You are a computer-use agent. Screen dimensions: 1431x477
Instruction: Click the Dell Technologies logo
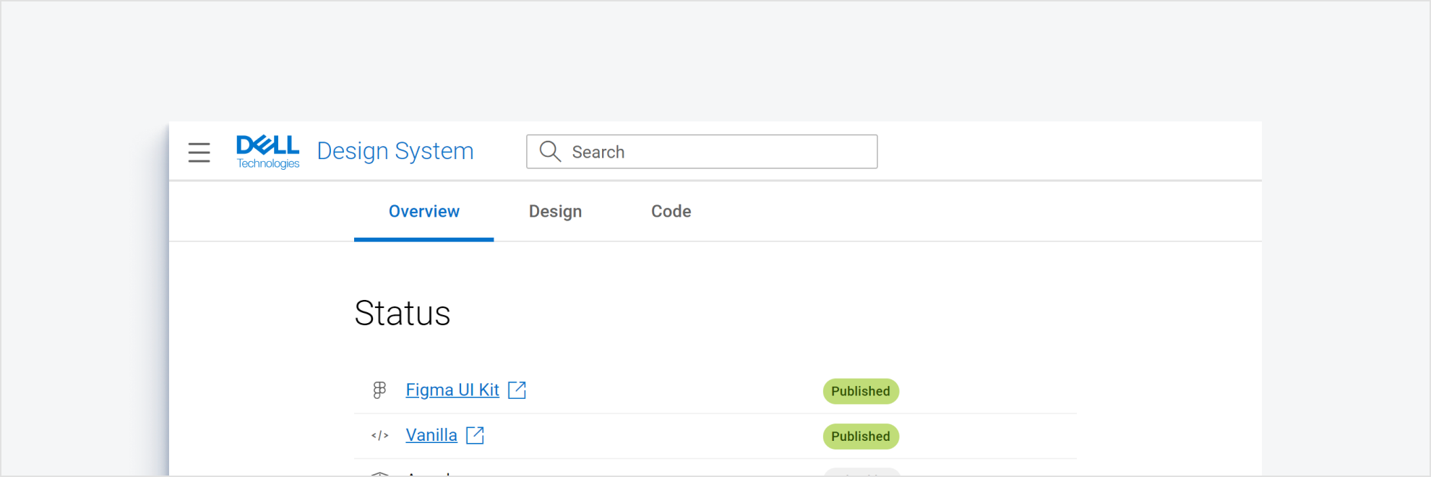click(267, 152)
